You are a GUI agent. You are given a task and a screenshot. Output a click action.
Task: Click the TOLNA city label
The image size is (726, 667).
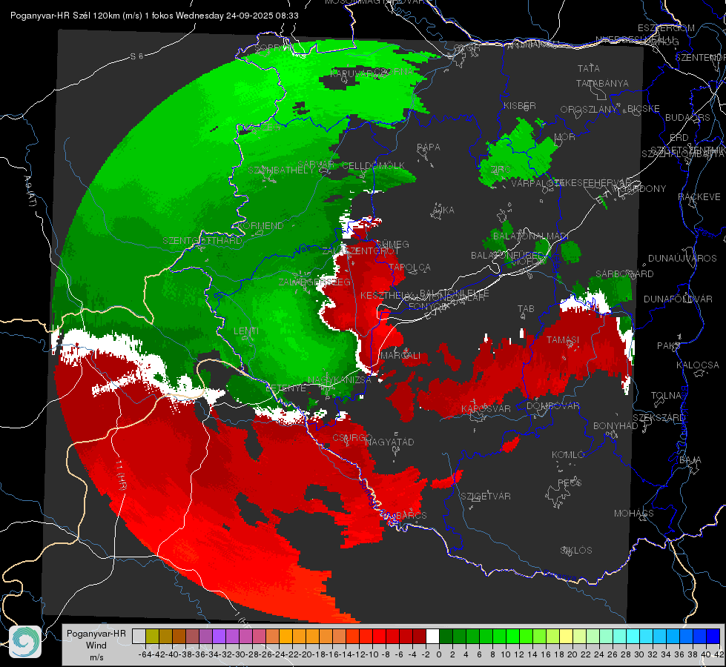click(666, 396)
